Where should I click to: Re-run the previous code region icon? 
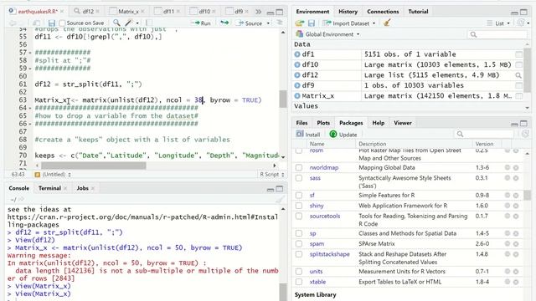pos(224,23)
